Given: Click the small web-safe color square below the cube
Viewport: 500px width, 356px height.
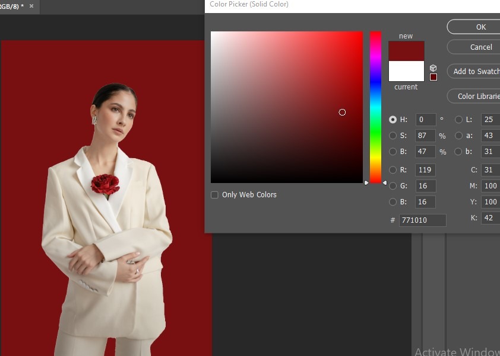Looking at the screenshot, I should click(x=433, y=77).
